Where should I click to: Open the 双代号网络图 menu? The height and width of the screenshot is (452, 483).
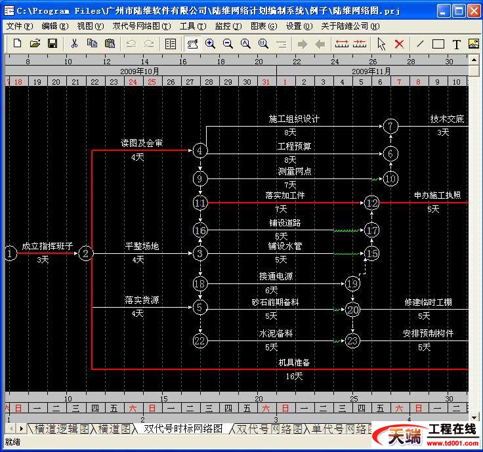[141, 26]
